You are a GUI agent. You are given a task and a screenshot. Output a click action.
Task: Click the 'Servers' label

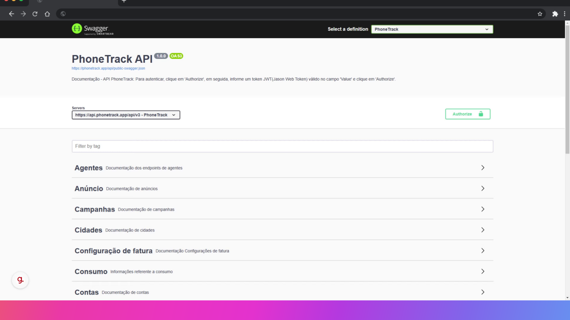pos(78,108)
